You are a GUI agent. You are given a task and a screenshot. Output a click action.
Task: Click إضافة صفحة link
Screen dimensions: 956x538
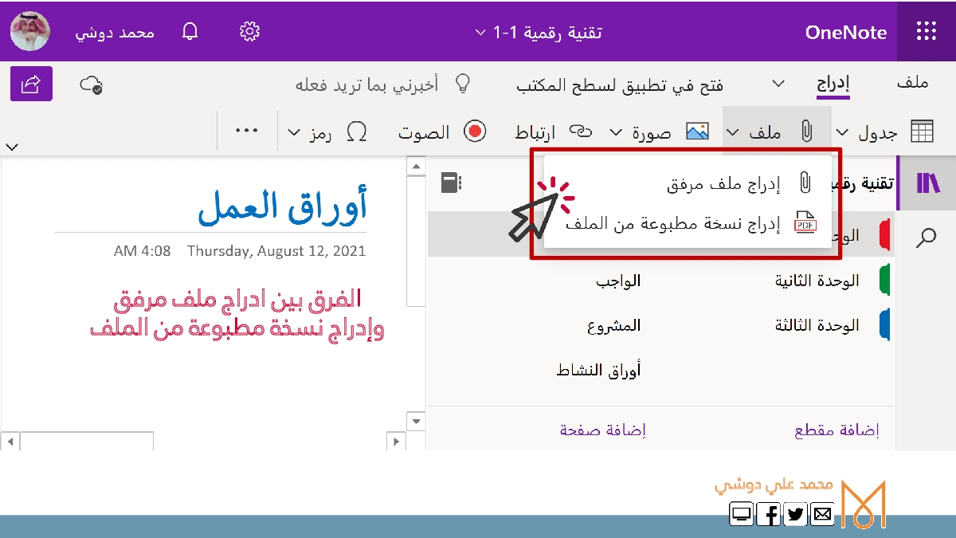click(602, 430)
